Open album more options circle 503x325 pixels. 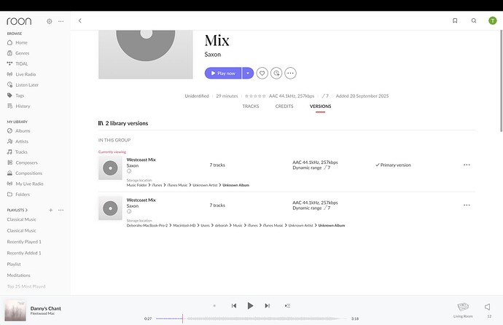[290, 73]
